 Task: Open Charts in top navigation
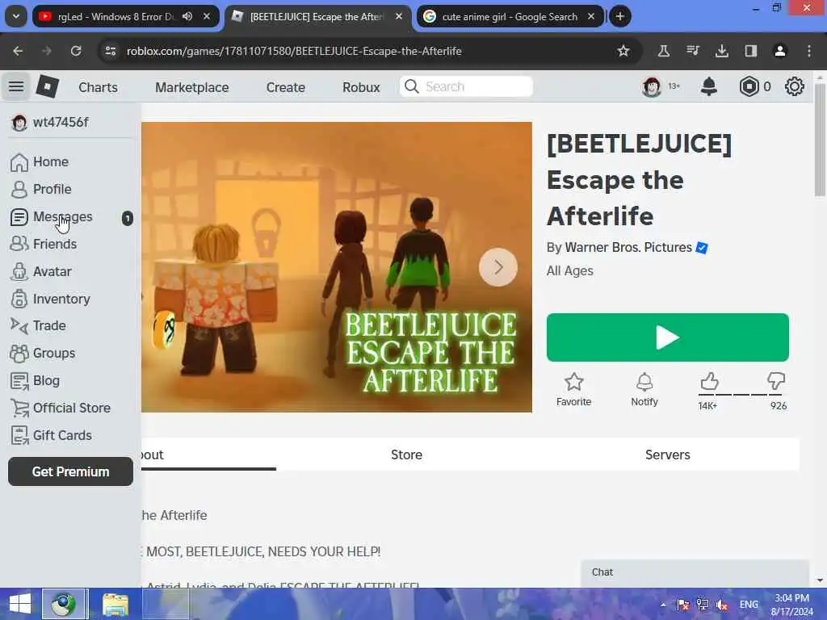pos(98,87)
